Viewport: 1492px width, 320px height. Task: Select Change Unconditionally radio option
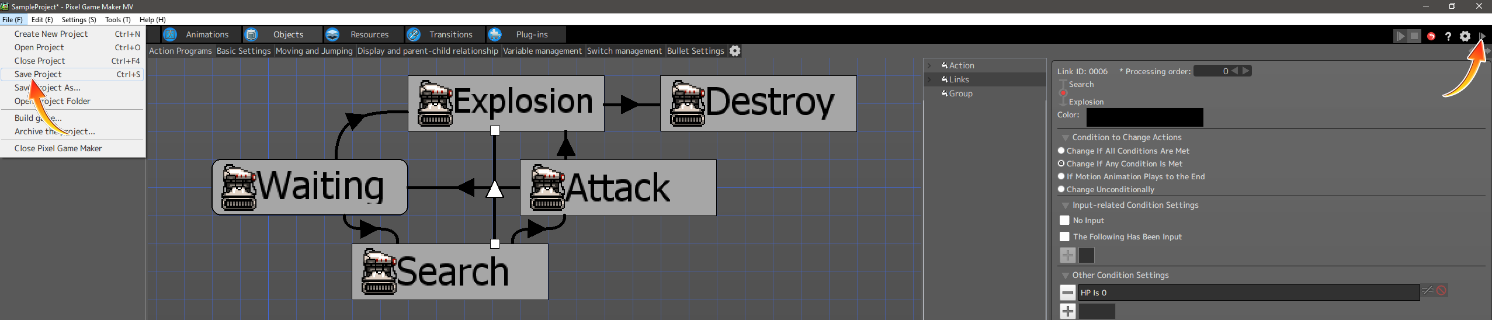(x=1061, y=189)
